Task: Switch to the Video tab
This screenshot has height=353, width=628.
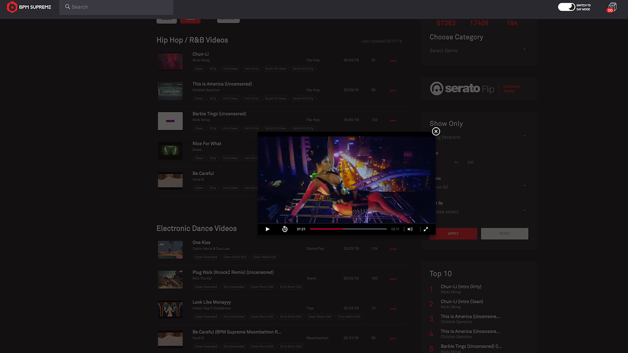Action: [190, 19]
